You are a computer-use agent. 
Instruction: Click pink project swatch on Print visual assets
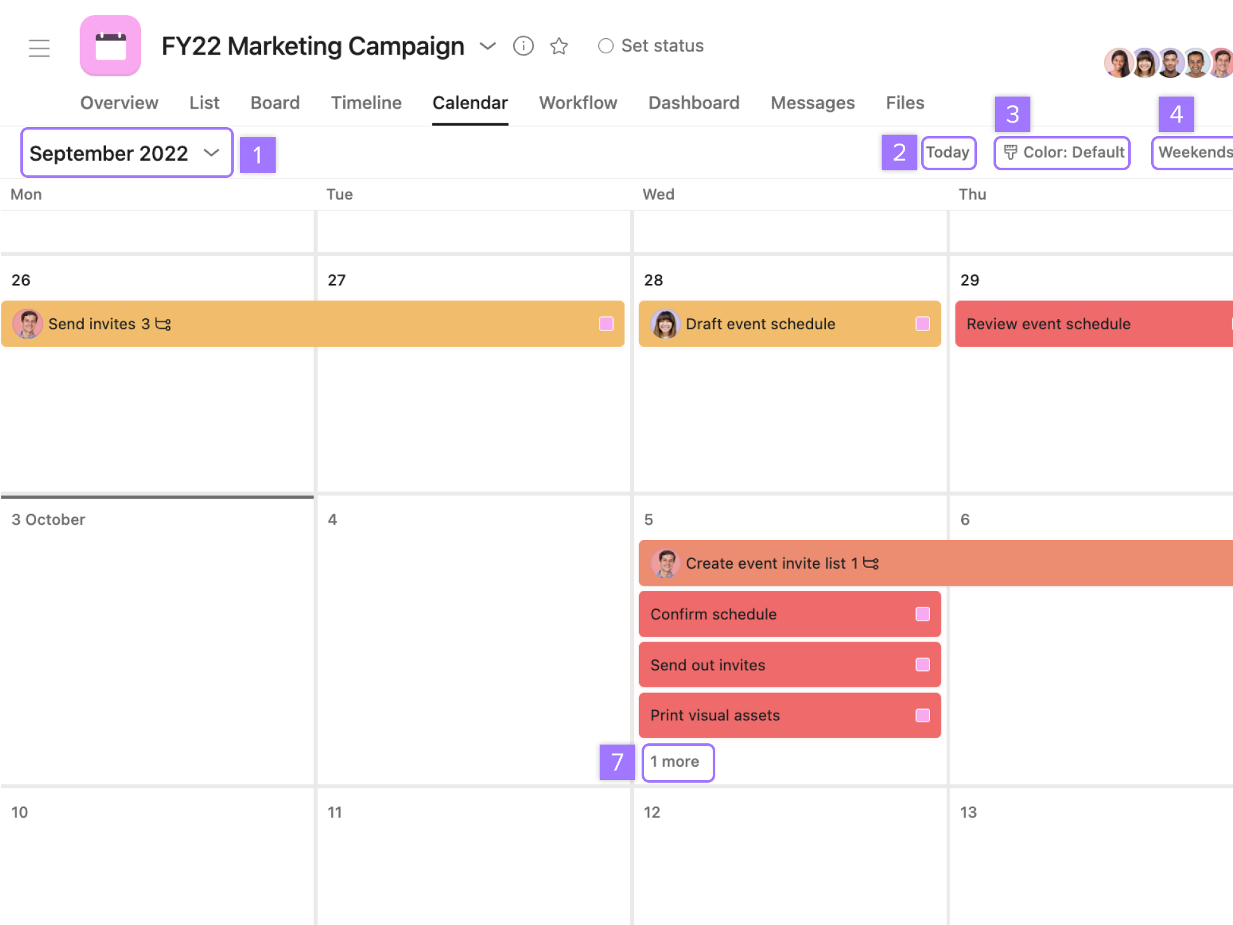click(x=922, y=715)
